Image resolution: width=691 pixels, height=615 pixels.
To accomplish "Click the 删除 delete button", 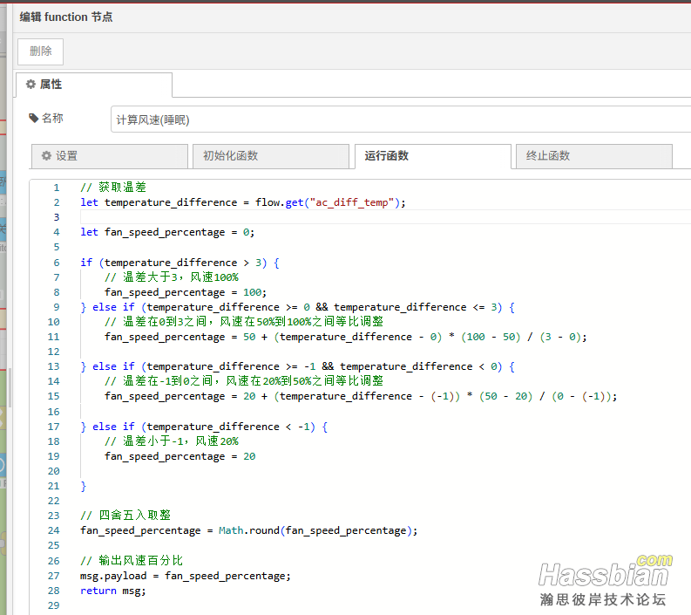I will coord(41,51).
